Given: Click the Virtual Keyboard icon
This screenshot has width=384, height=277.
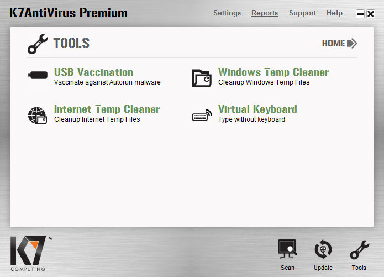Looking at the screenshot, I should pos(202,115).
